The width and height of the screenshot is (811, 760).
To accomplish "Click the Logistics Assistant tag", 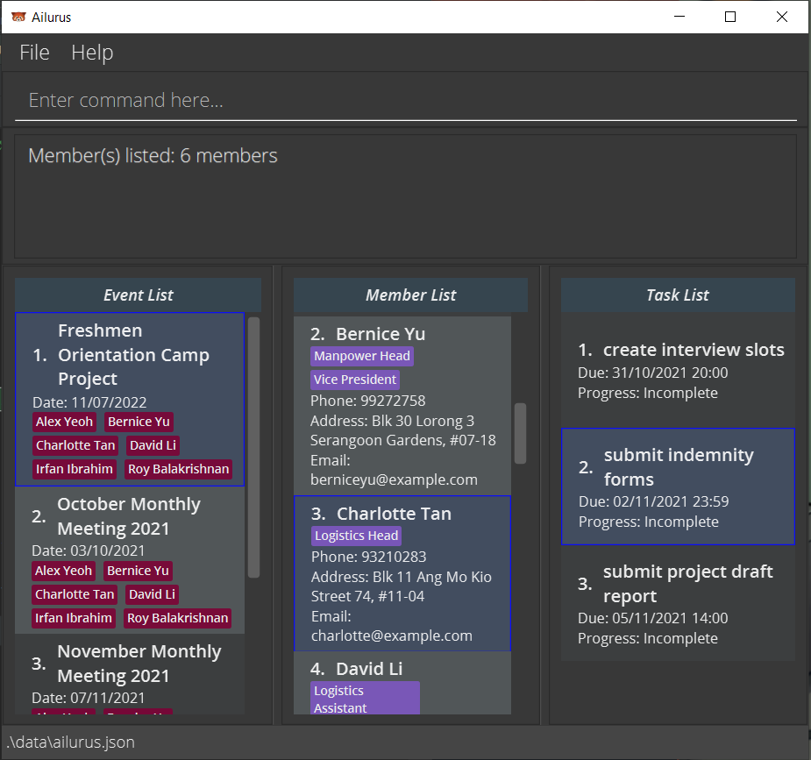I will (x=365, y=699).
